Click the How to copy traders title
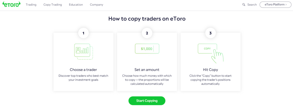The width and height of the screenshot is (293, 109). tap(147, 19)
